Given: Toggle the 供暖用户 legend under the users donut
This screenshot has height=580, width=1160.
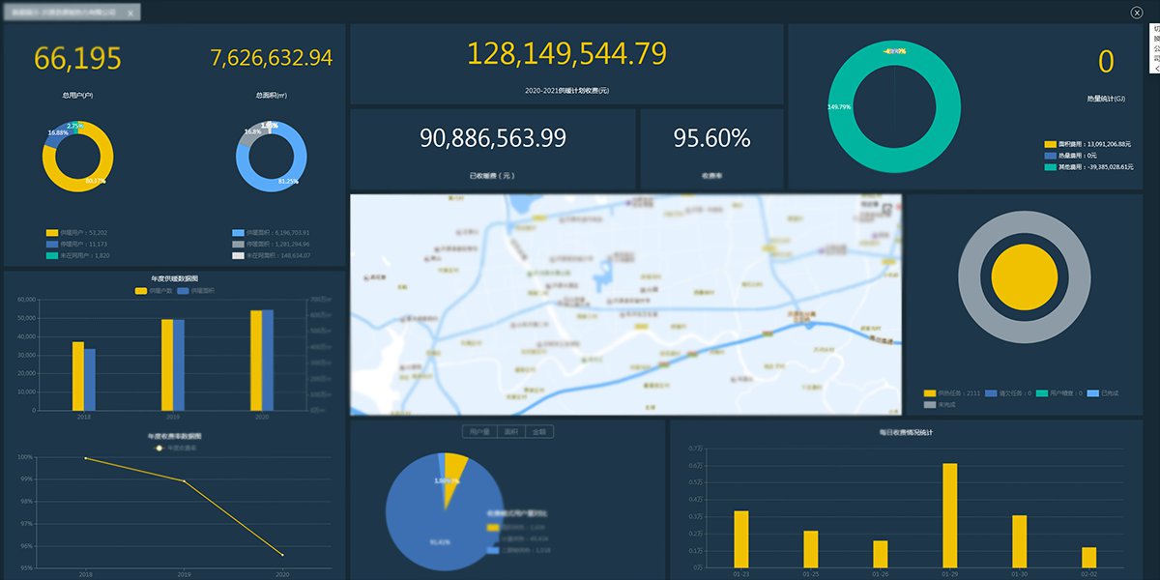Looking at the screenshot, I should [76, 233].
